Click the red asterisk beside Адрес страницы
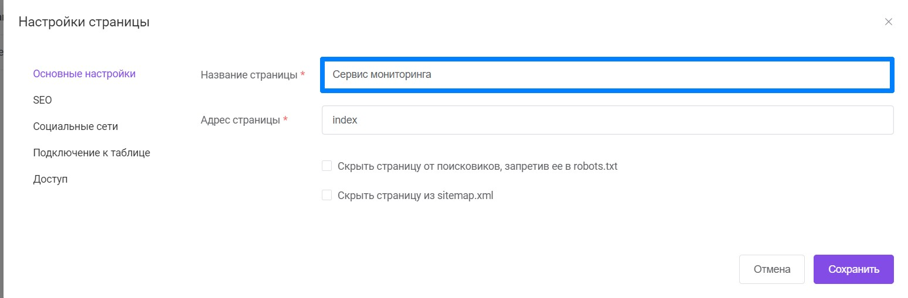 (x=285, y=119)
